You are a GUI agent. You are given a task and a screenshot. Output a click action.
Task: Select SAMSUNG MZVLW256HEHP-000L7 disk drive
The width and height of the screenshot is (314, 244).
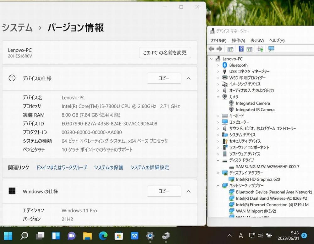tap(268, 167)
